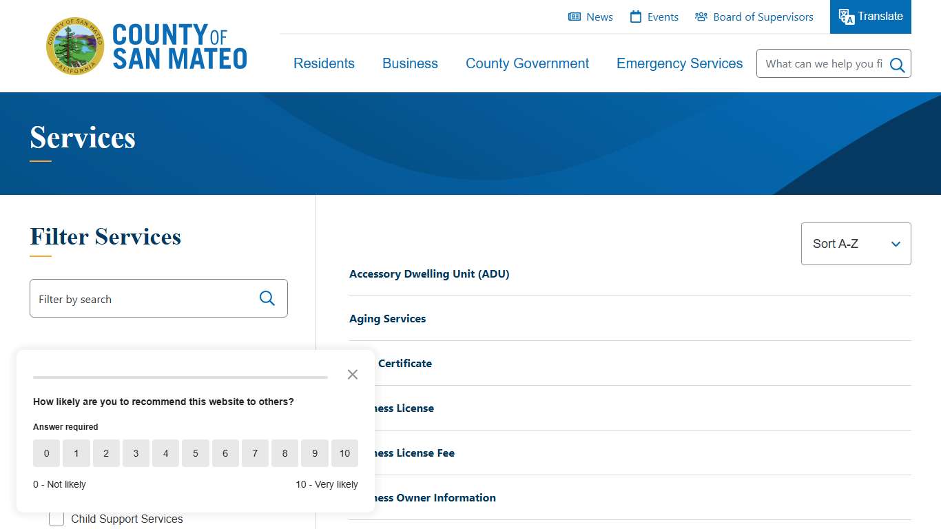The width and height of the screenshot is (941, 529).
Task: Open Accessory Dwelling Unit (ADU) link
Action: tap(429, 274)
